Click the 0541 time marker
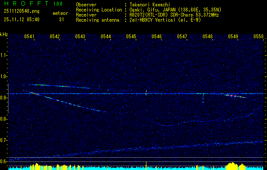 point(29,37)
